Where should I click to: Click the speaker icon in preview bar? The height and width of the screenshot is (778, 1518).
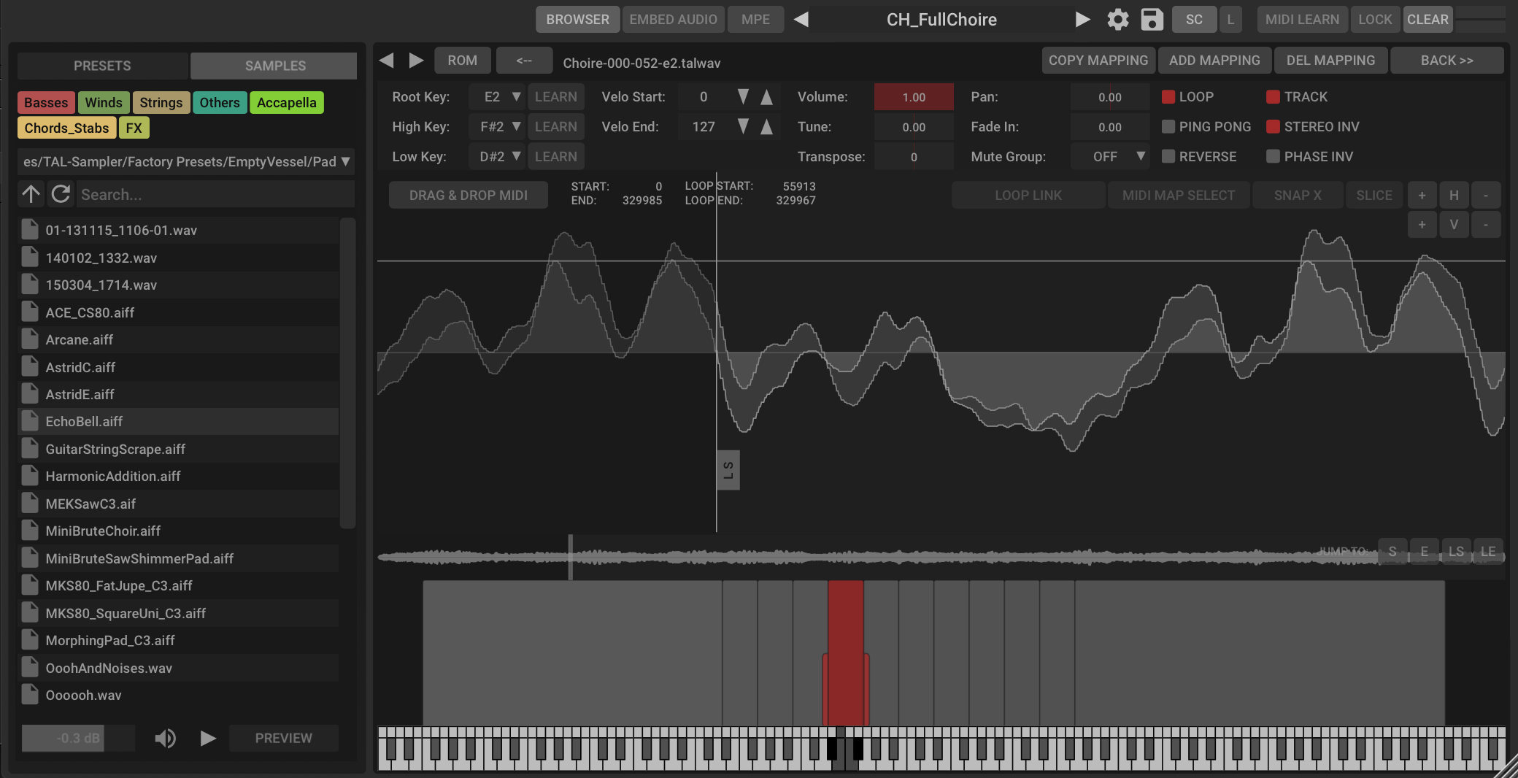pos(165,739)
